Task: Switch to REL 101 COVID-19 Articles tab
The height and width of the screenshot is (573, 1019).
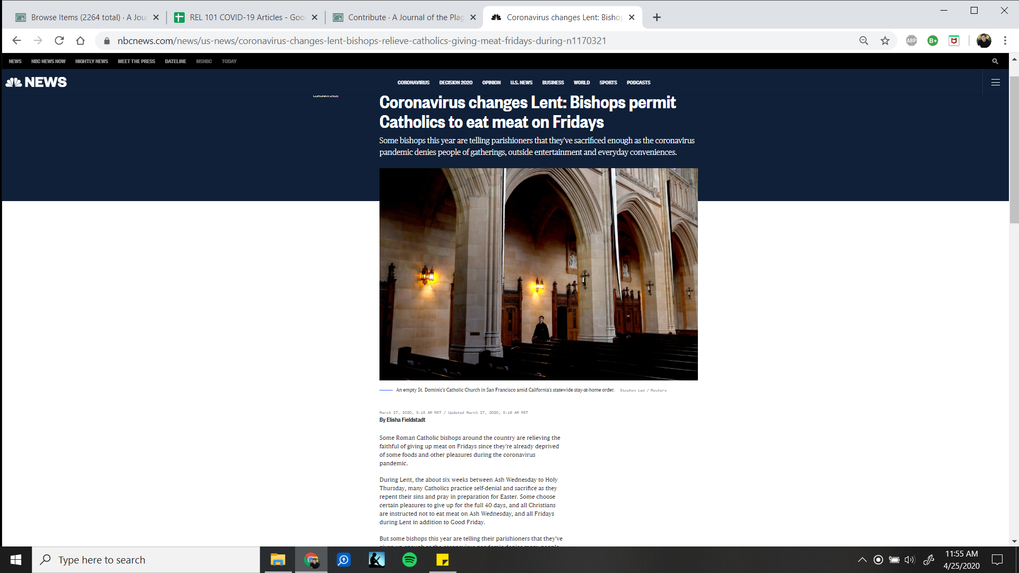Action: 246,18
